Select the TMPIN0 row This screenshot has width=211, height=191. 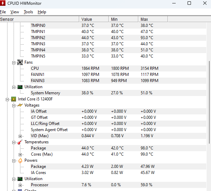pos(118,26)
